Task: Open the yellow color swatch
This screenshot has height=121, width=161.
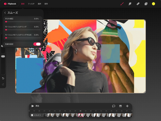Action: tap(153, 4)
